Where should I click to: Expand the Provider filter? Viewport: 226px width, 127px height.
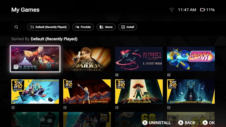(83, 27)
